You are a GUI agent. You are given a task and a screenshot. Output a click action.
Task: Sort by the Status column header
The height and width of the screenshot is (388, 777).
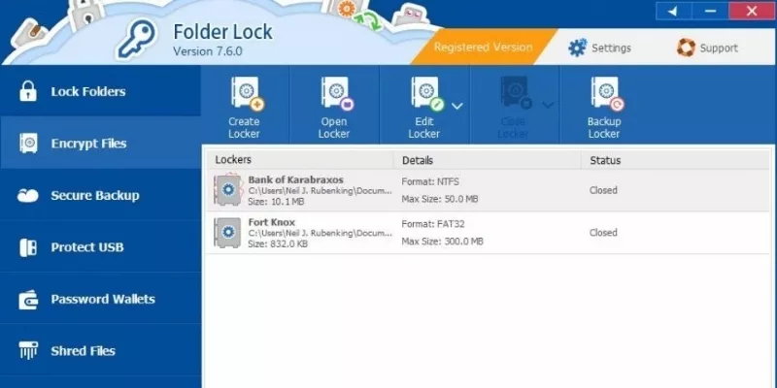click(x=675, y=160)
